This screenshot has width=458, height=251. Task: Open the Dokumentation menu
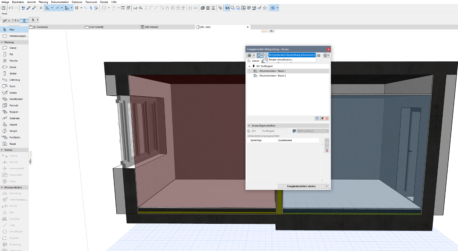click(60, 2)
